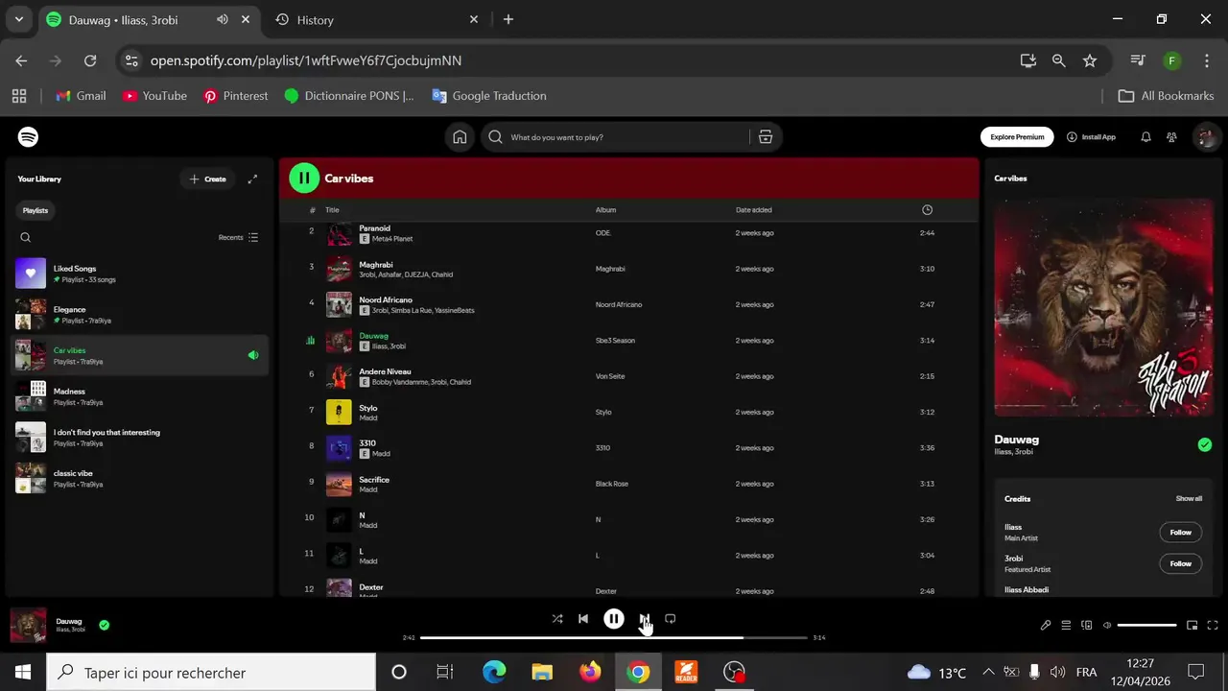
Task: Toggle saved checkmark beside Dauwag in player bar
Action: click(105, 625)
